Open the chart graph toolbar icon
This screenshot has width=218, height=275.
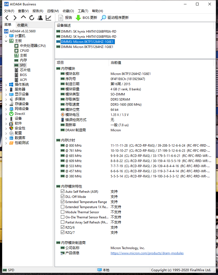pyautogui.click(x=48, y=18)
